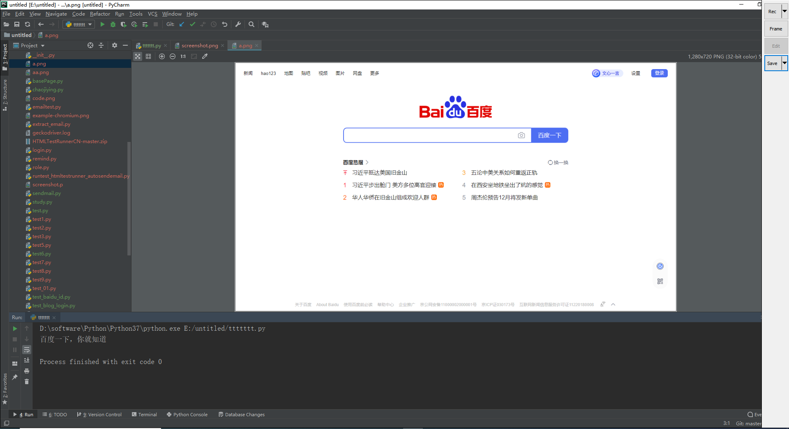Open the Refactor menu
Viewport: 789px width, 429px height.
point(100,14)
